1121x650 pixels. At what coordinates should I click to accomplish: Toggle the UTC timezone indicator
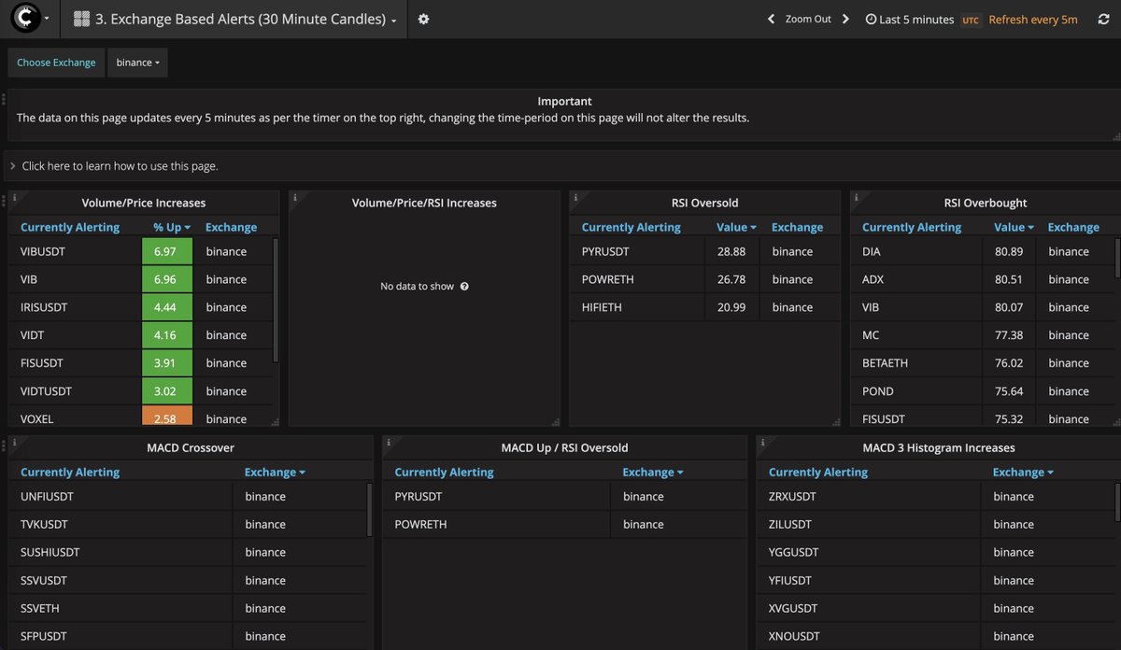(x=972, y=19)
